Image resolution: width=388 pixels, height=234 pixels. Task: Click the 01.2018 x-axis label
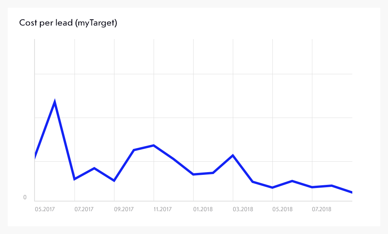[x=203, y=209]
